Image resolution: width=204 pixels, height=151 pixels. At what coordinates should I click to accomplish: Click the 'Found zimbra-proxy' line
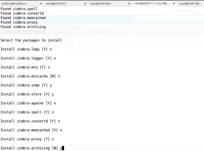tap(19, 22)
